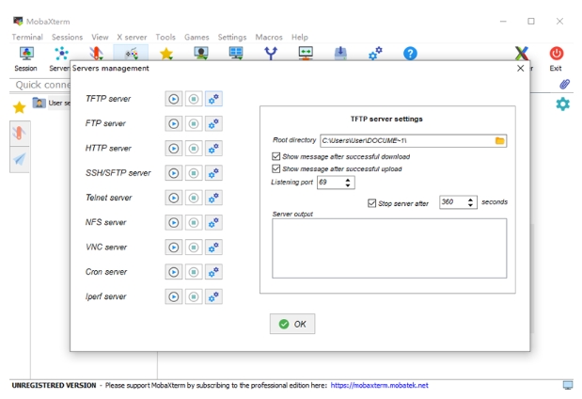The height and width of the screenshot is (399, 582).
Task: Click inside the Server output box
Action: click(x=389, y=248)
